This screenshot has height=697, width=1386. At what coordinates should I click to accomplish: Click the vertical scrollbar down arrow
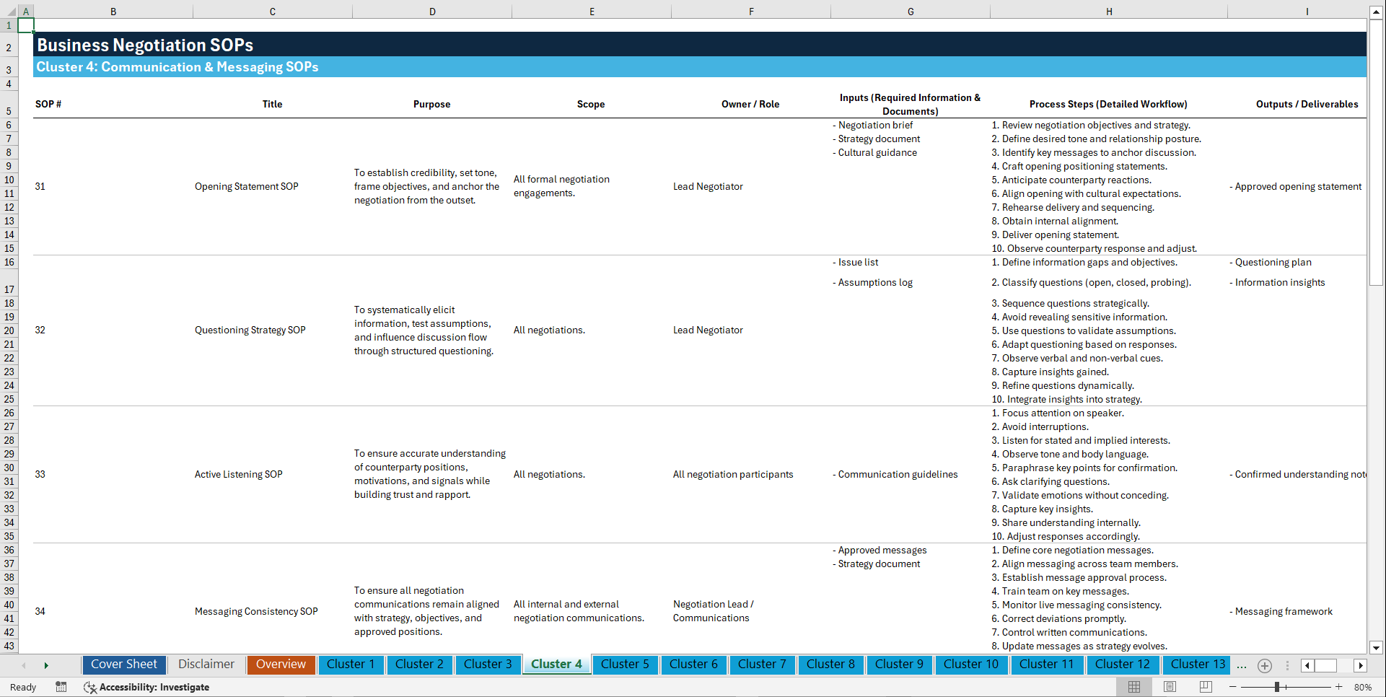[x=1377, y=647]
